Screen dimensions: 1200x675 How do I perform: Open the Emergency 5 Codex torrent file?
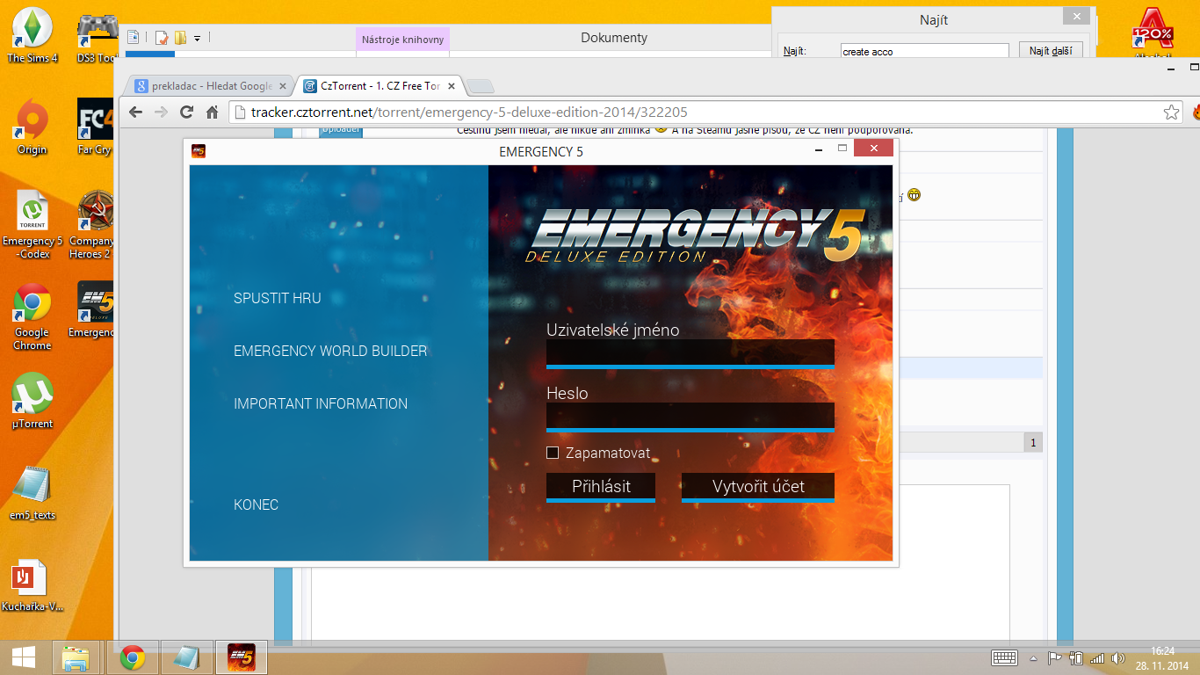(x=33, y=218)
